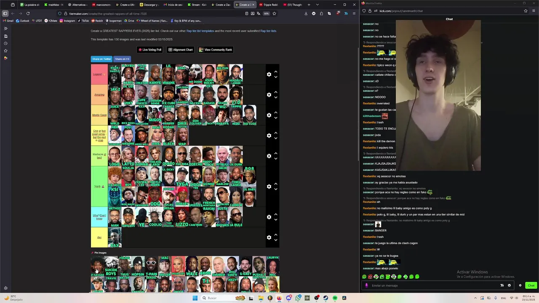Move Amazing tier row down with arrow
The image size is (539, 303).
[x=276, y=97]
